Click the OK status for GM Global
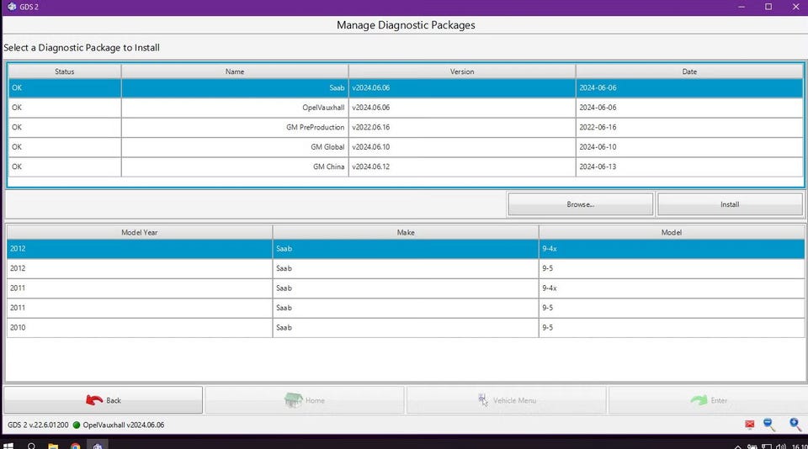 (65, 147)
